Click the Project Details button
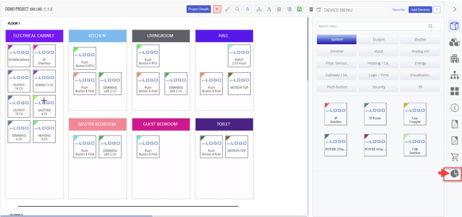The height and width of the screenshot is (217, 462). pyautogui.click(x=199, y=9)
